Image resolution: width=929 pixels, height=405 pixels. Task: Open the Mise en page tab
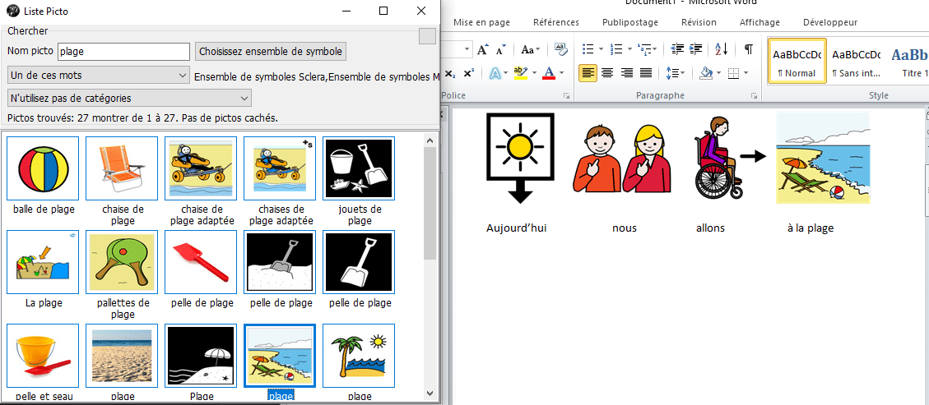pos(481,22)
